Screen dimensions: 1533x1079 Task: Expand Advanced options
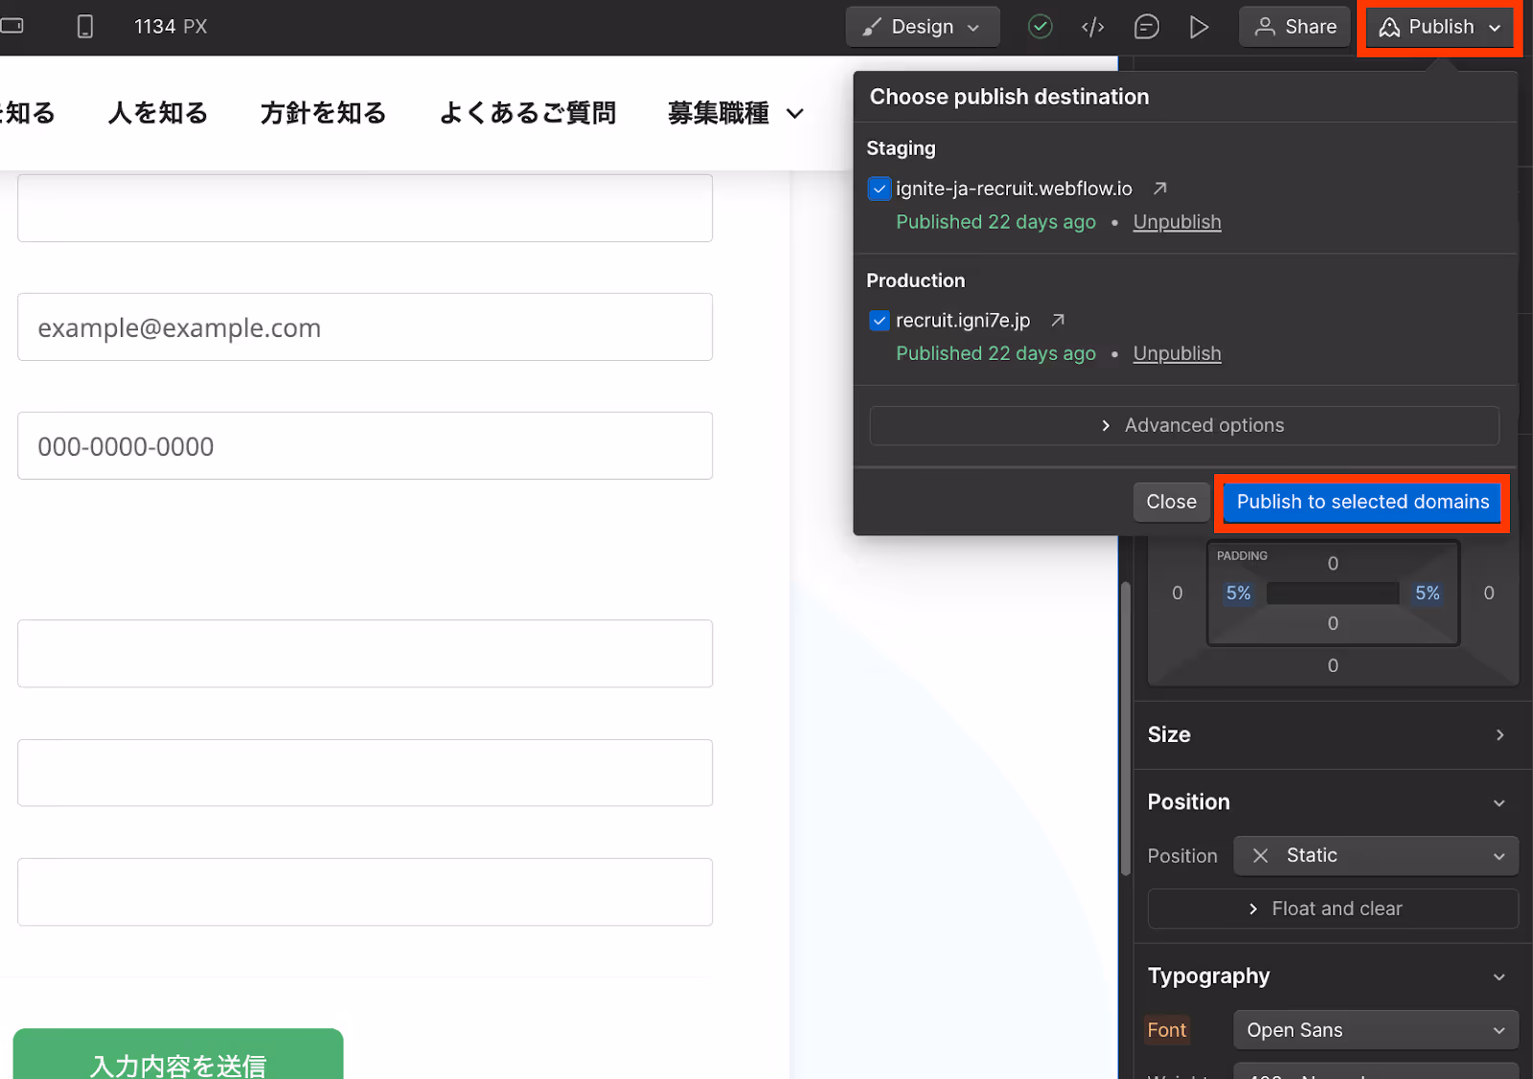click(1184, 425)
